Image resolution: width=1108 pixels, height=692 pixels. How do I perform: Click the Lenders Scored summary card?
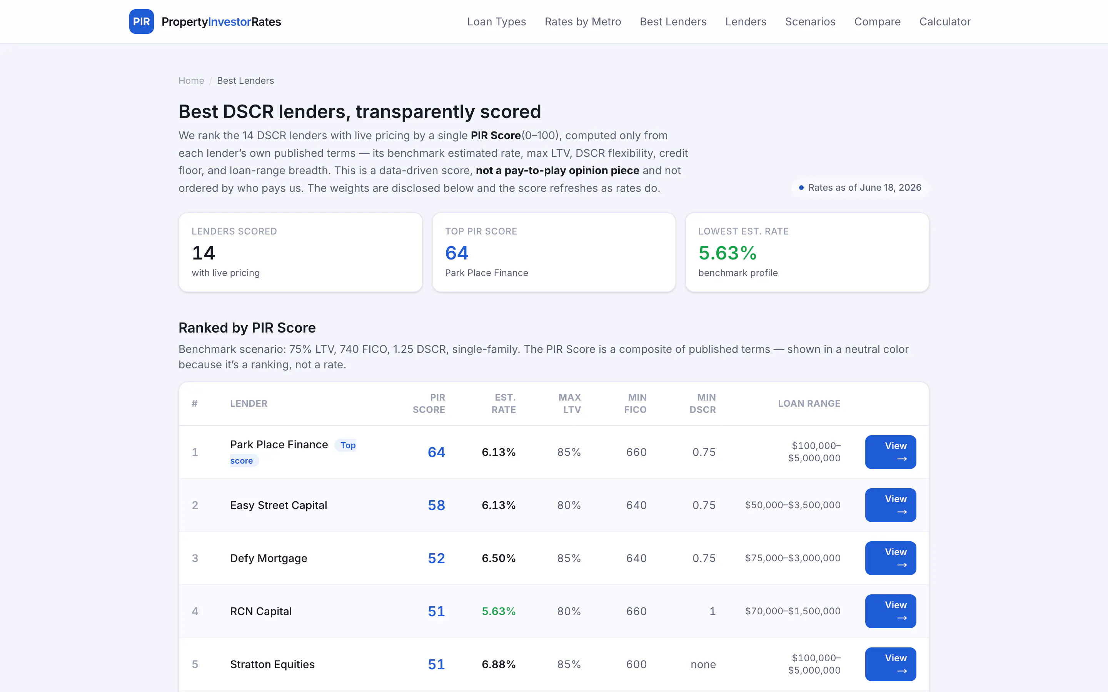point(300,252)
